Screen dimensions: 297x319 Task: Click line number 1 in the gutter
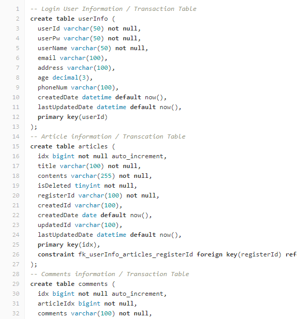pos(18,9)
